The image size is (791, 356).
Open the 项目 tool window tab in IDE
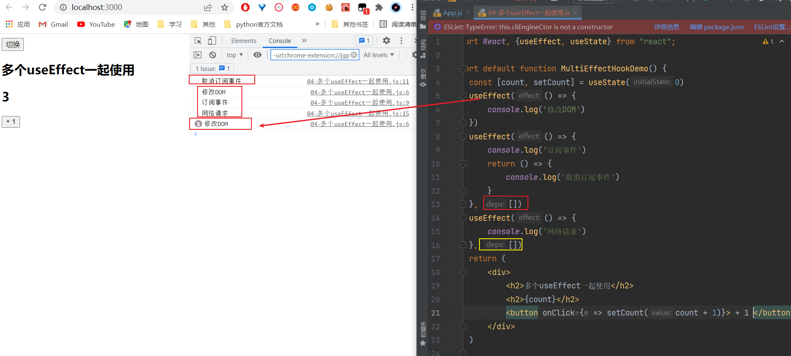point(423,20)
